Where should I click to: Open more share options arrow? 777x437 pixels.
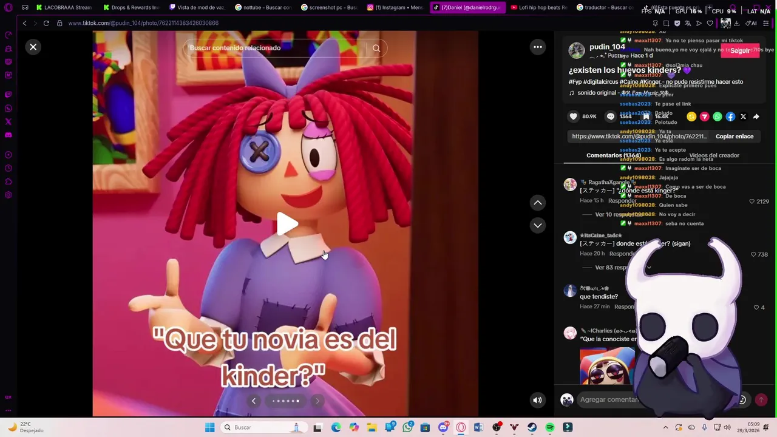pyautogui.click(x=756, y=117)
